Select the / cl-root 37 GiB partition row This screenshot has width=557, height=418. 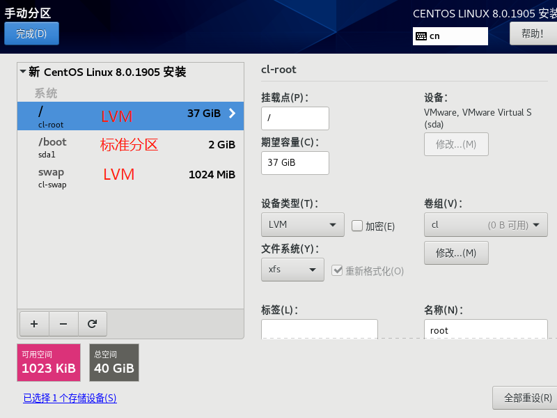pos(130,116)
